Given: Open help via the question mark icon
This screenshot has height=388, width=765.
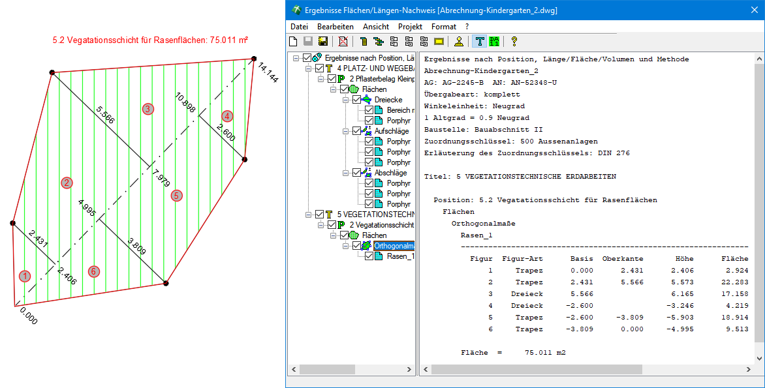Looking at the screenshot, I should (514, 42).
